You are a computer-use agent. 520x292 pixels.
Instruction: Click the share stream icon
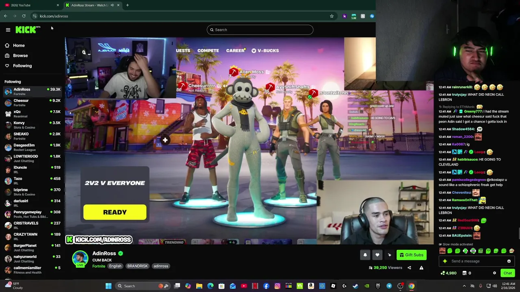tap(409, 268)
